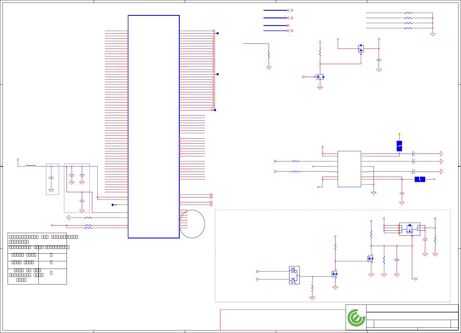Select the black circle annotation beside the main IC
Viewport: 461px width, 333px height.
tap(192, 224)
